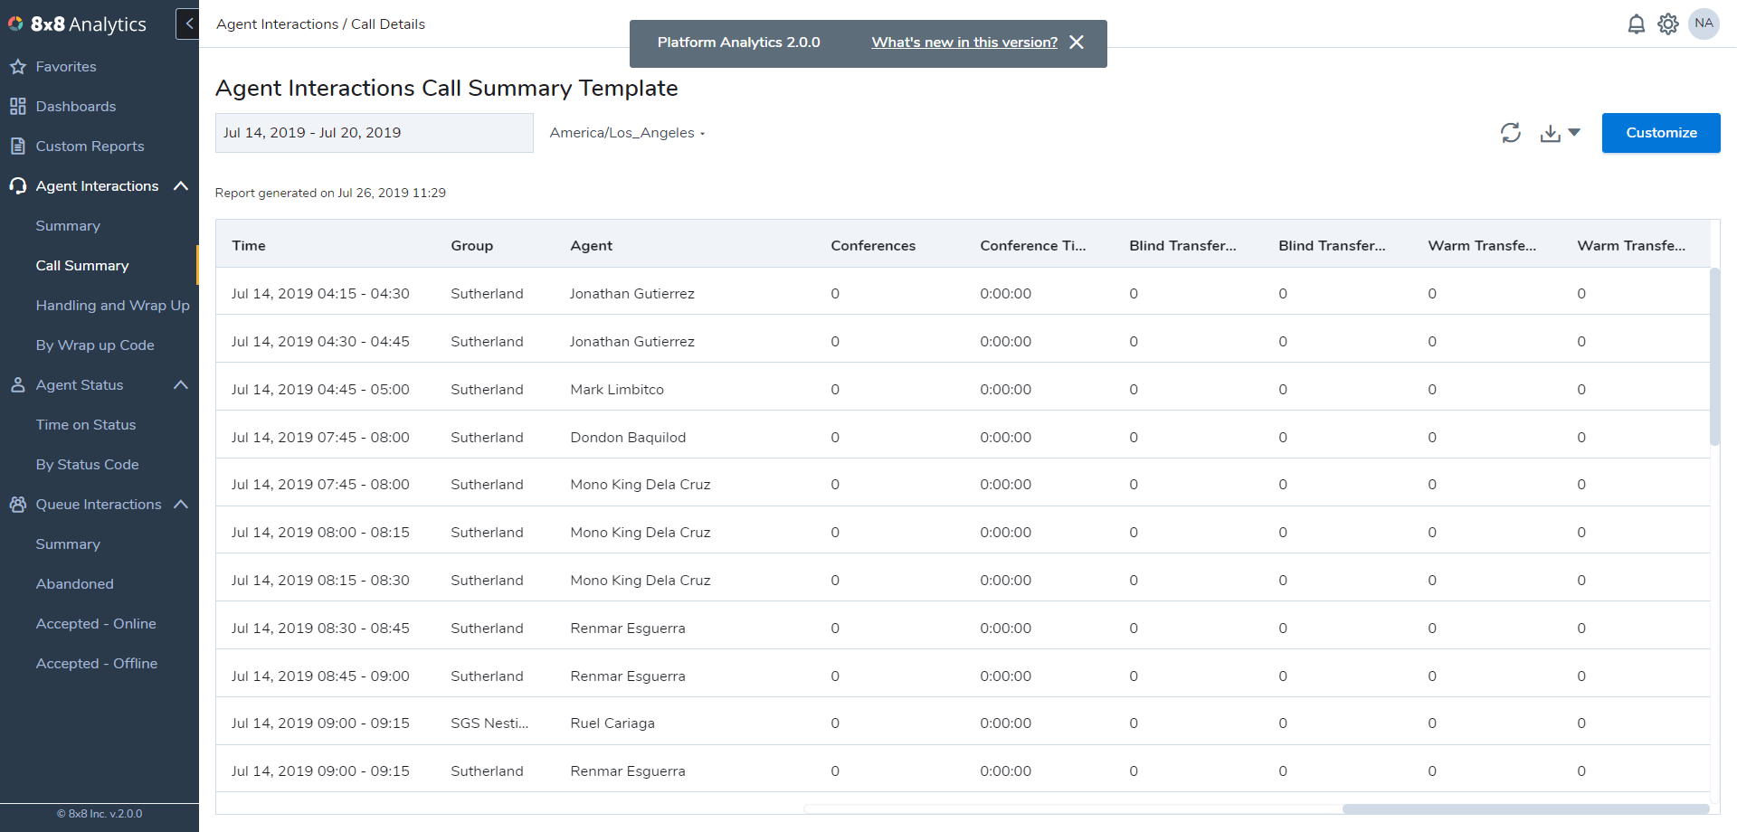This screenshot has height=832, width=1737.
Task: Click the 8x8 Analytics logo
Action: 78,24
